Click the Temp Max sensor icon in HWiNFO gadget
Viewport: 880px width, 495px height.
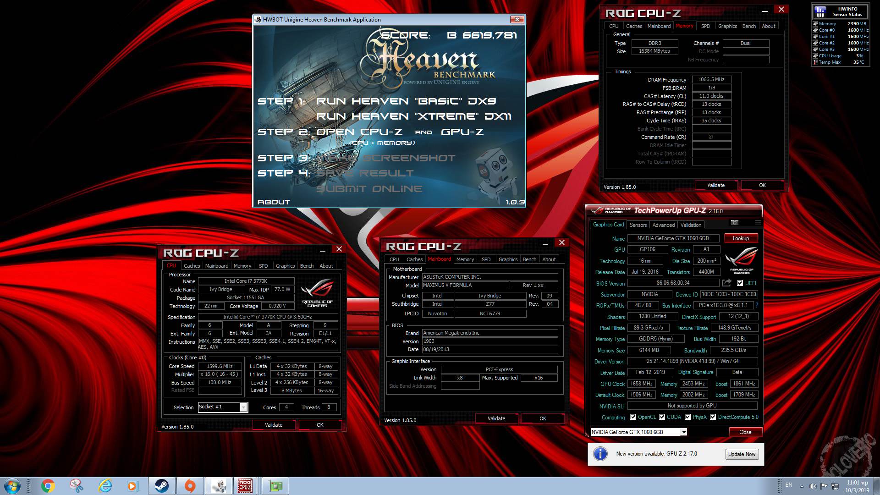coord(815,62)
